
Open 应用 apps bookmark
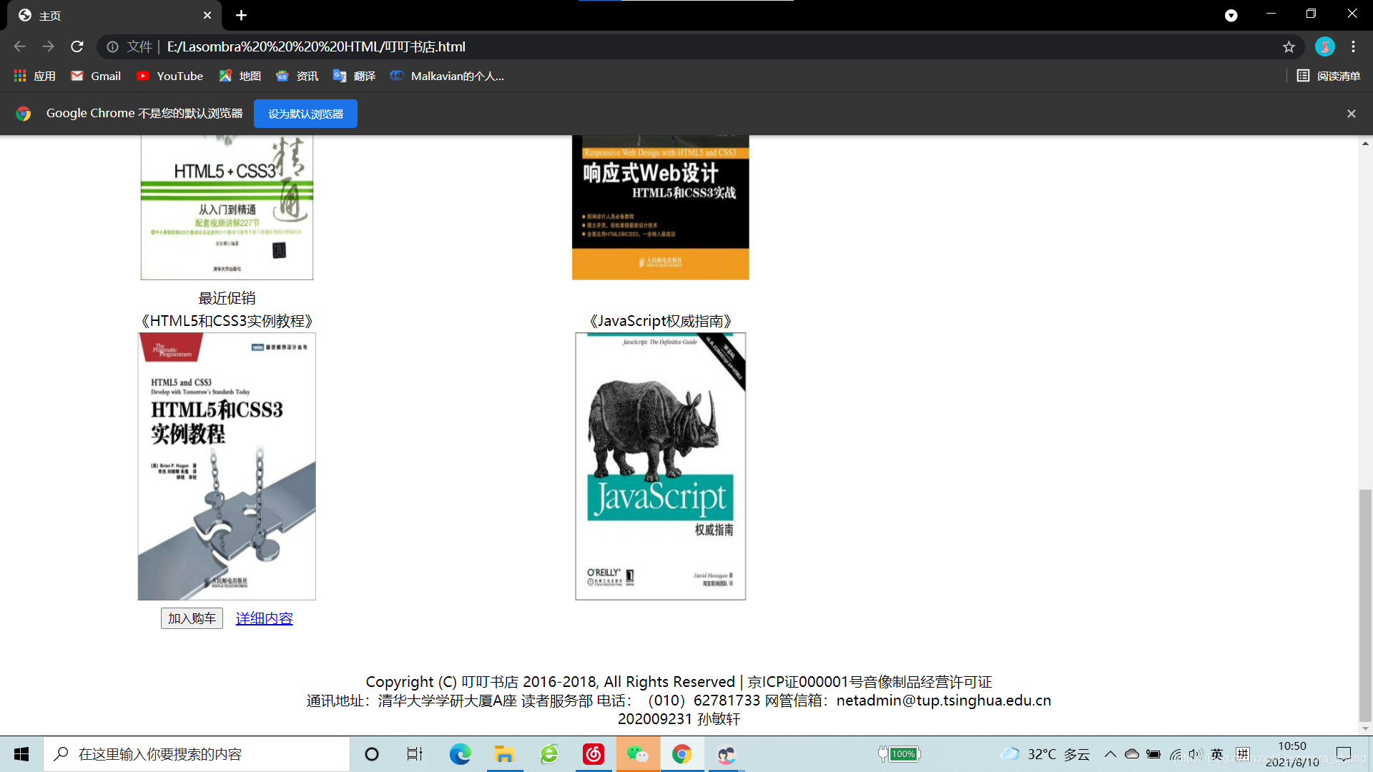point(34,76)
